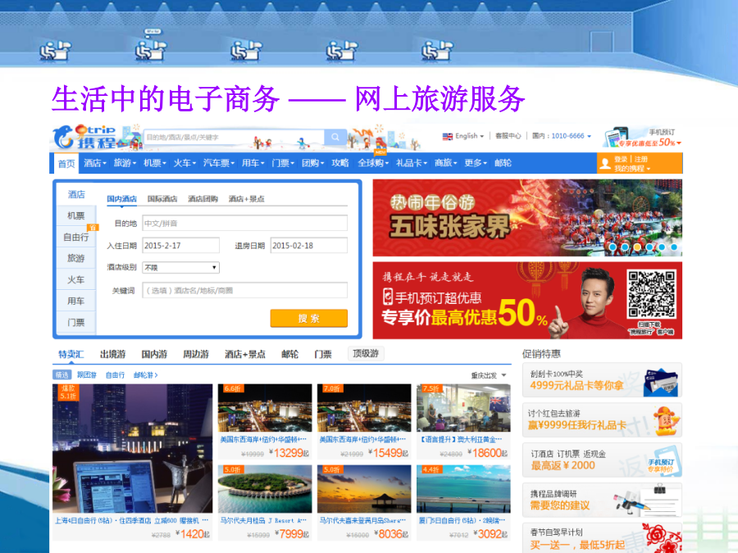Image resolution: width=738 pixels, height=553 pixels.
Task: Expand the 机票 nav menu
Action: click(154, 163)
